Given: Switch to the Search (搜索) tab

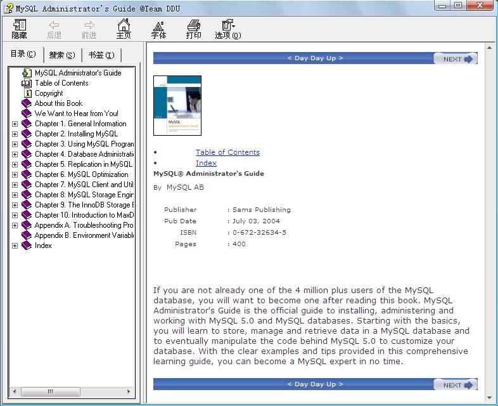Looking at the screenshot, I should (x=62, y=55).
